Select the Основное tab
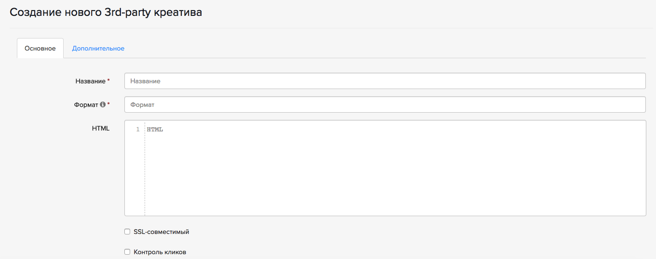Screen dimensions: 656x259 click(40, 49)
